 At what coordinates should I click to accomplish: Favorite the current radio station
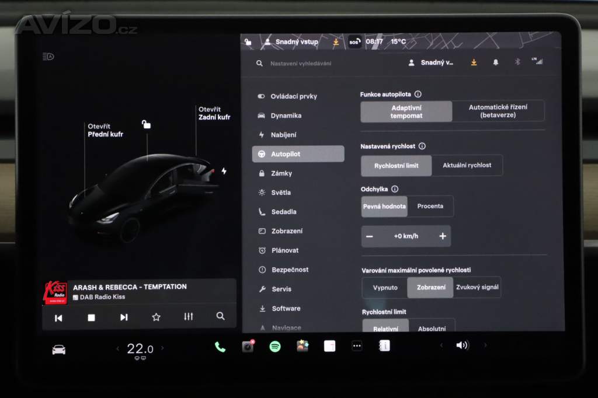156,317
